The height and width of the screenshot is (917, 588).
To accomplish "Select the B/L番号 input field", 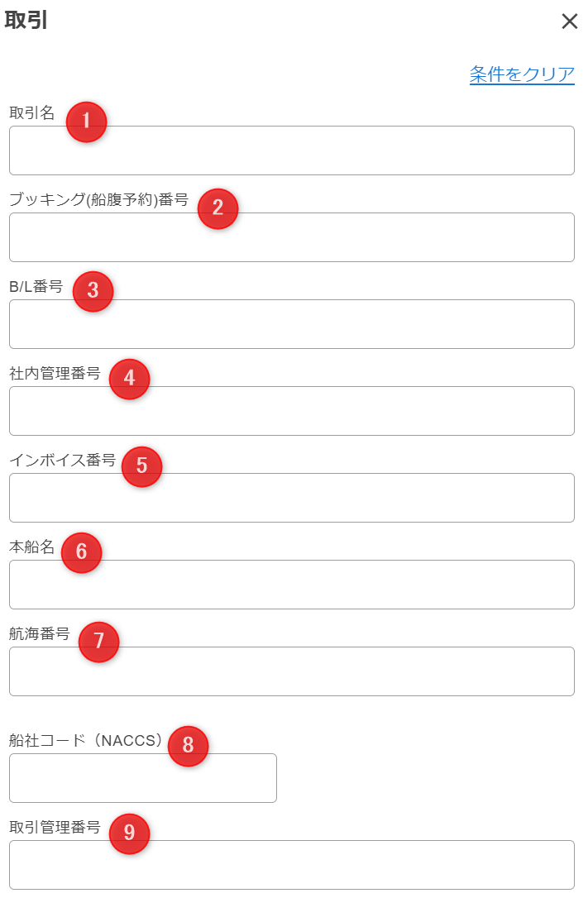I will tap(291, 324).
